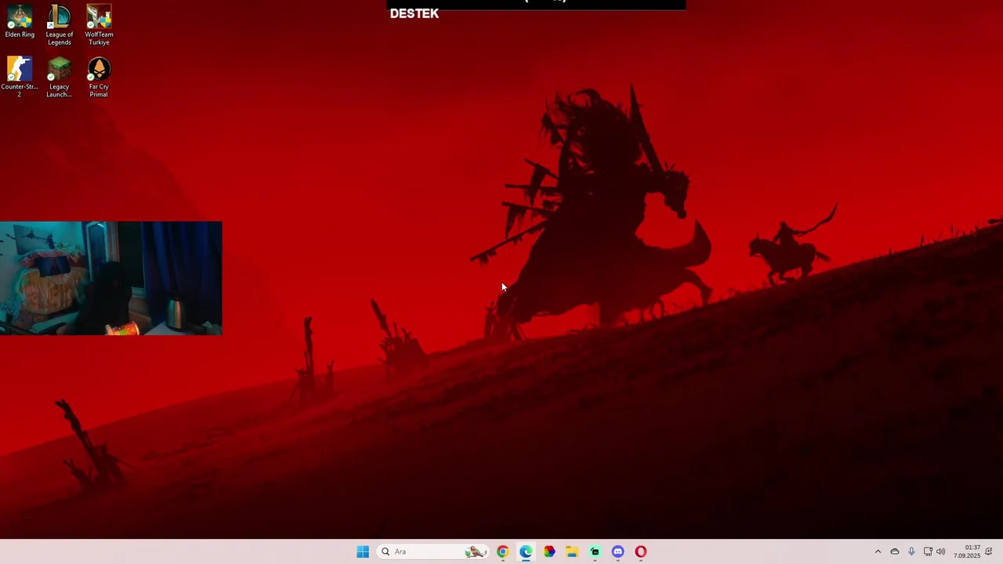This screenshot has height=564, width=1003.
Task: Open the colorful flower app on taskbar
Action: (549, 551)
